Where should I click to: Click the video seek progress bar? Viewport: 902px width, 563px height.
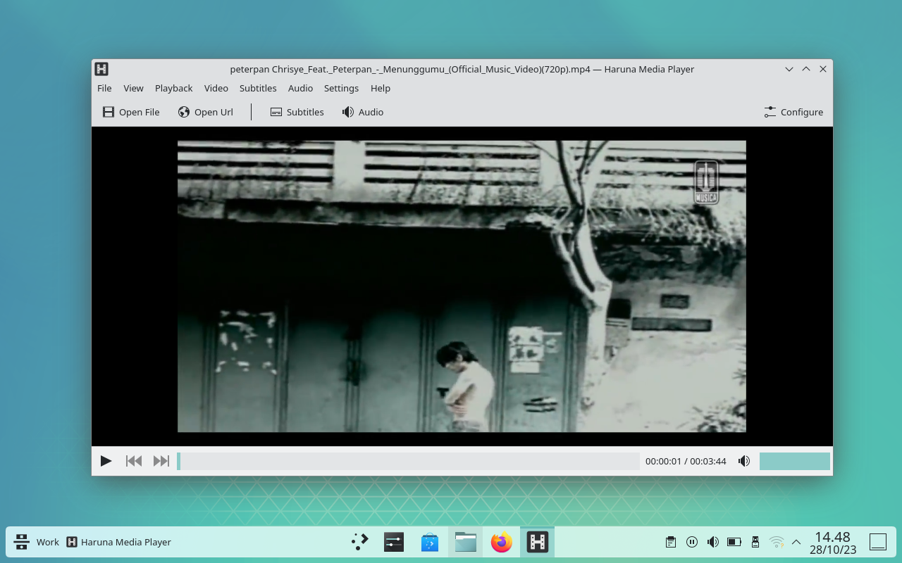(x=409, y=461)
